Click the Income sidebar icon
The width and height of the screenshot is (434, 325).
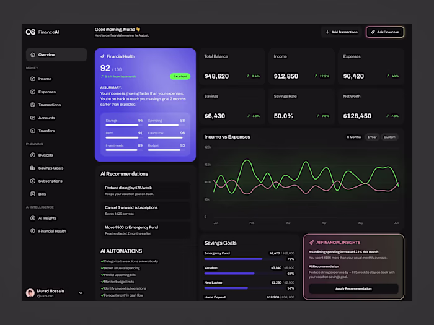click(x=33, y=79)
